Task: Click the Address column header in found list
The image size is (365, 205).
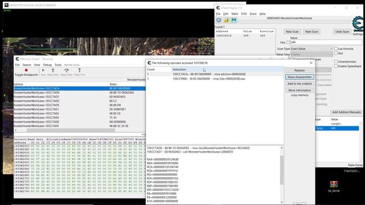Action: pos(222,31)
